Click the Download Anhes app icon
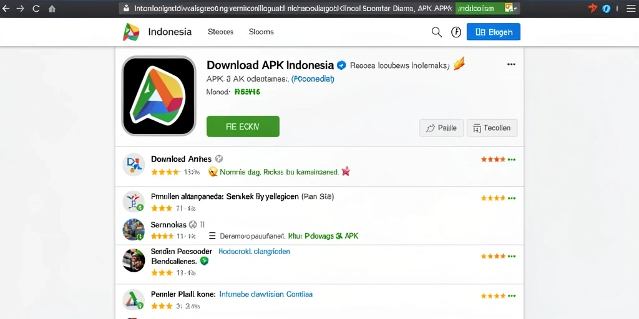Viewport: 639px width, 319px height. click(x=134, y=164)
